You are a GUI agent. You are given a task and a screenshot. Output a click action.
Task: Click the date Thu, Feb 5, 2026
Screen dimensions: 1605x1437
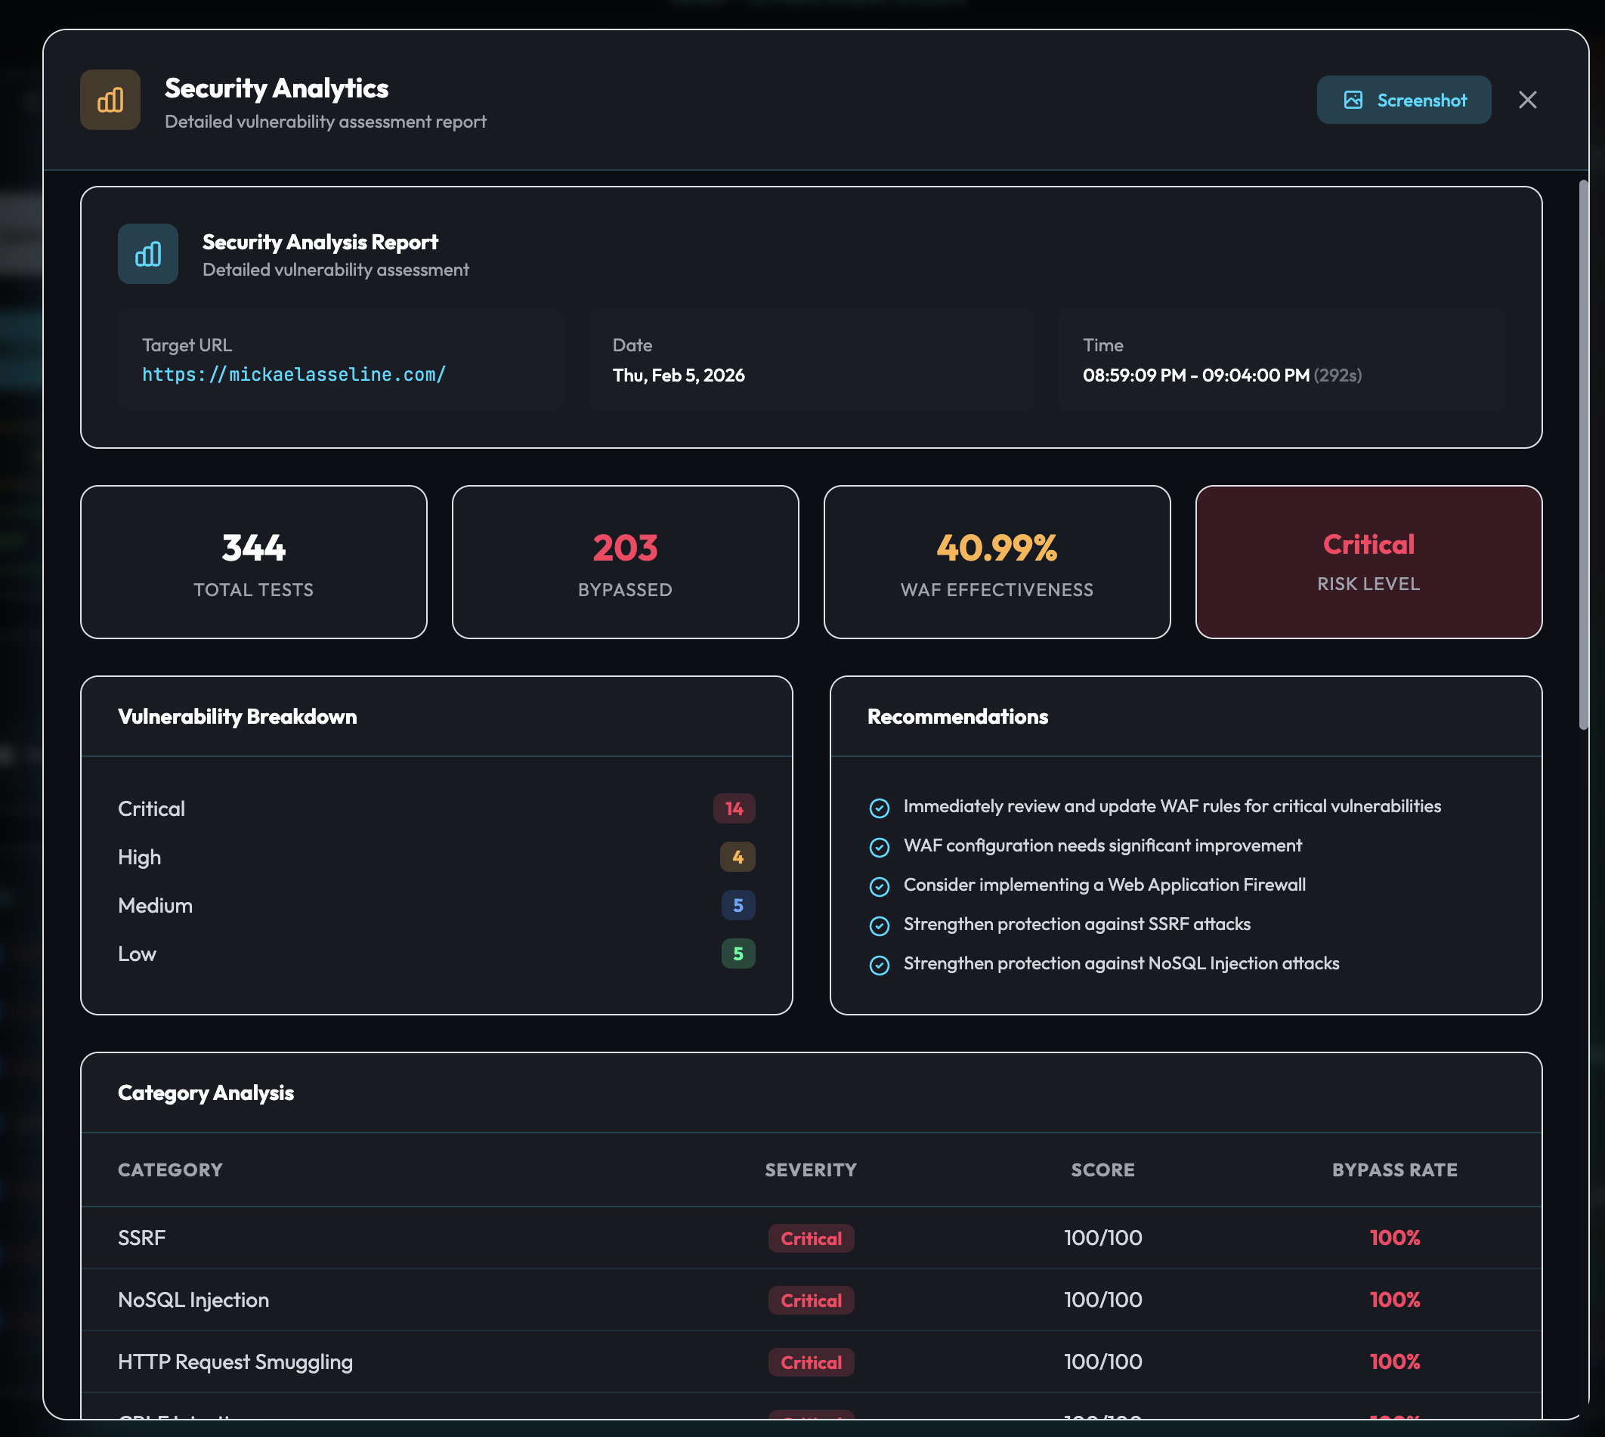tap(679, 375)
